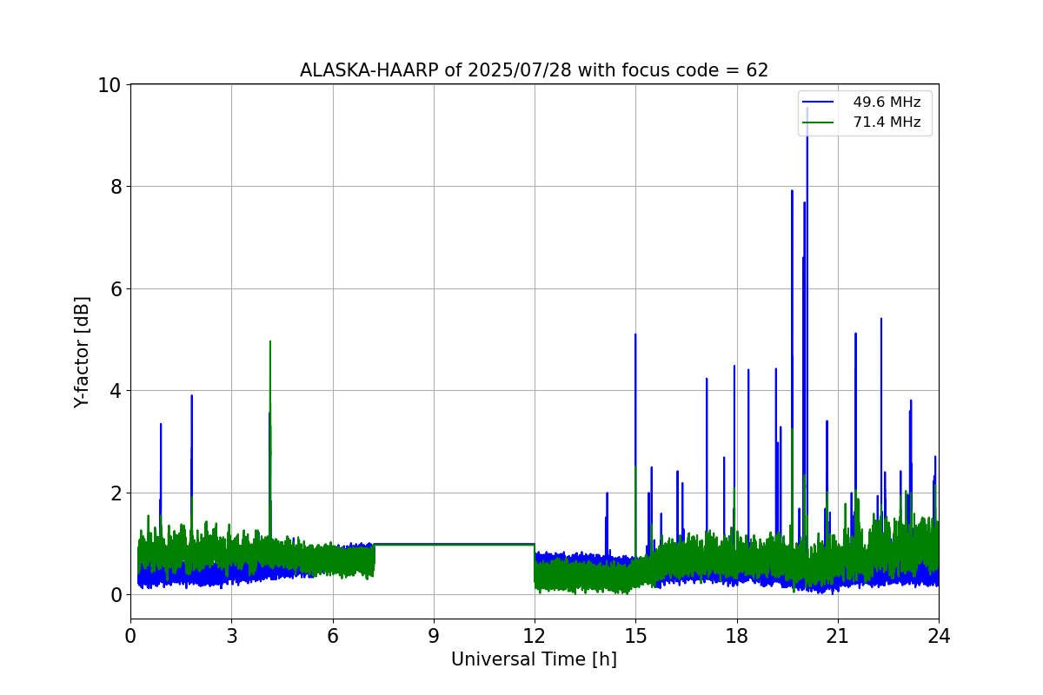Click the x-axis tick label 15
The height and width of the screenshot is (695, 1043).
635,636
